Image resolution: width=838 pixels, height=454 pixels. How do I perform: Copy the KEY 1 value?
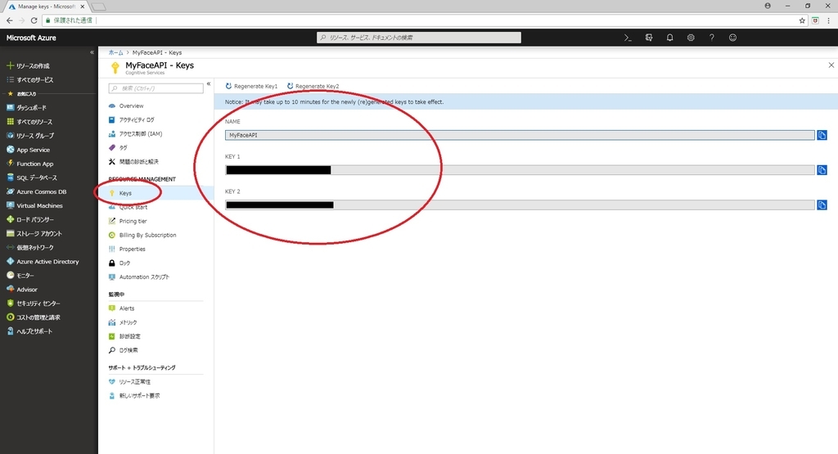tap(822, 170)
